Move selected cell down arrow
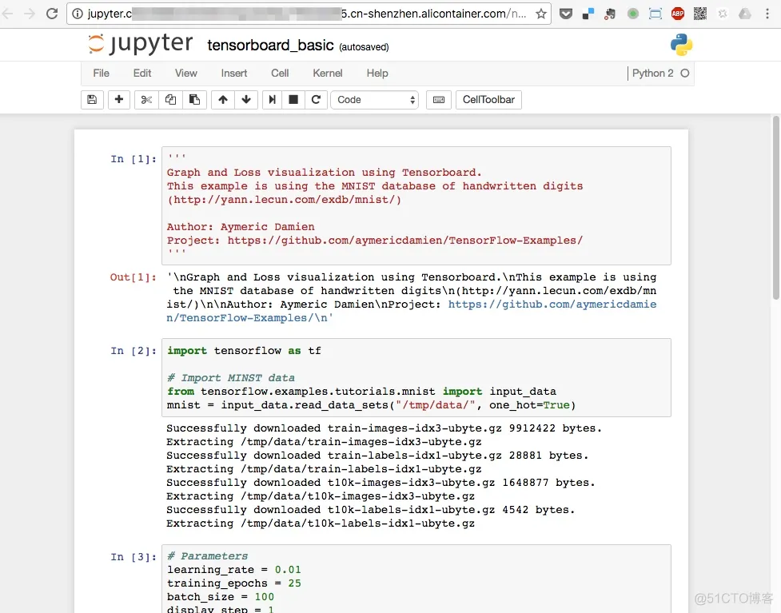Viewport: 781px width, 613px height. [246, 100]
